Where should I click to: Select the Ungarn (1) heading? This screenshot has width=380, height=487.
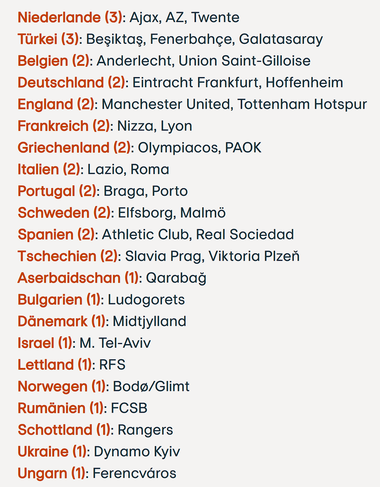click(x=51, y=473)
